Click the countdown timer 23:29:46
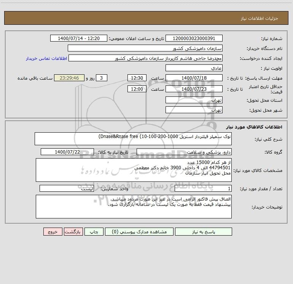 (x=69, y=78)
